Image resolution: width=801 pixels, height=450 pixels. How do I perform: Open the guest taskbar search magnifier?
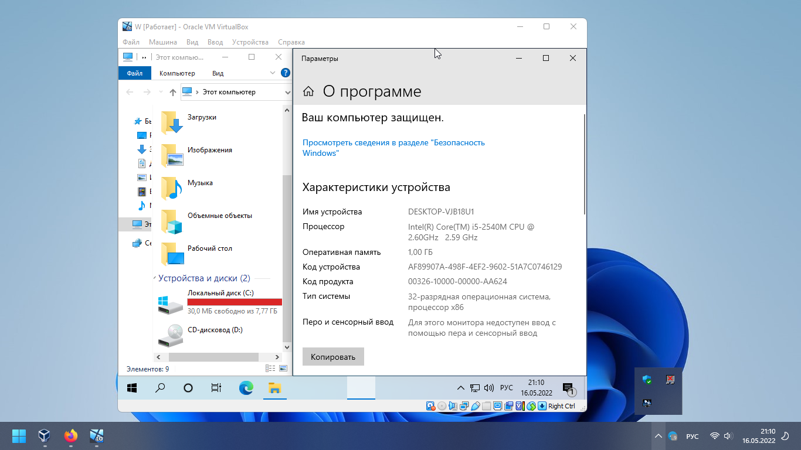pos(159,388)
